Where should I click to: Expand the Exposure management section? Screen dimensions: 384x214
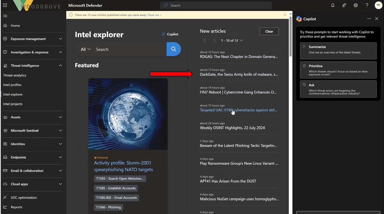click(61, 39)
